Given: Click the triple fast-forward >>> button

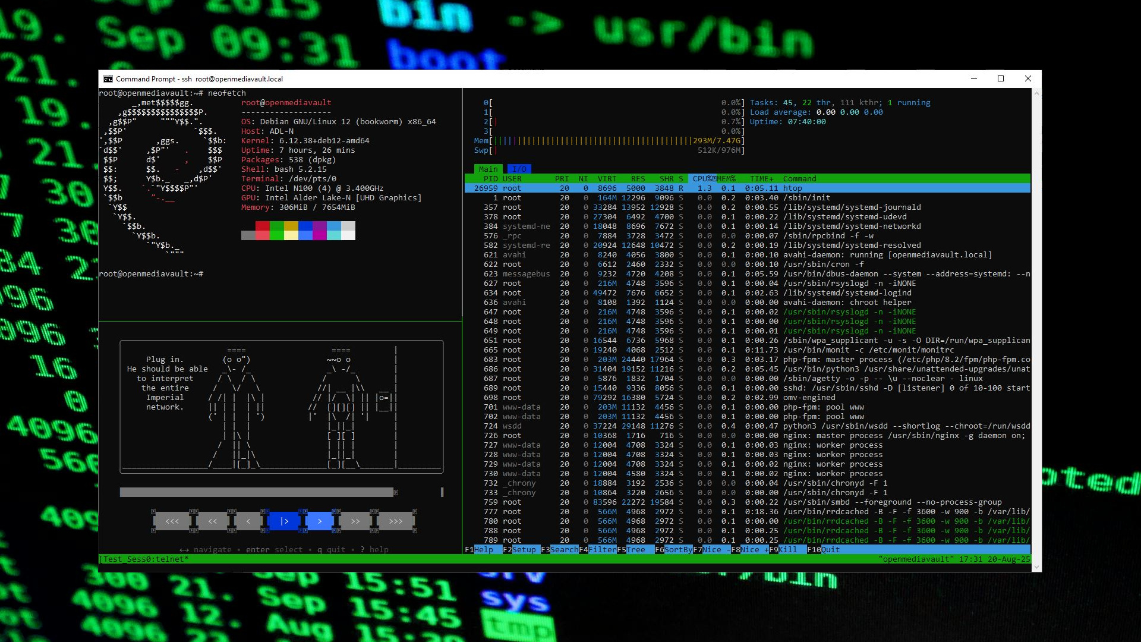Looking at the screenshot, I should [395, 521].
